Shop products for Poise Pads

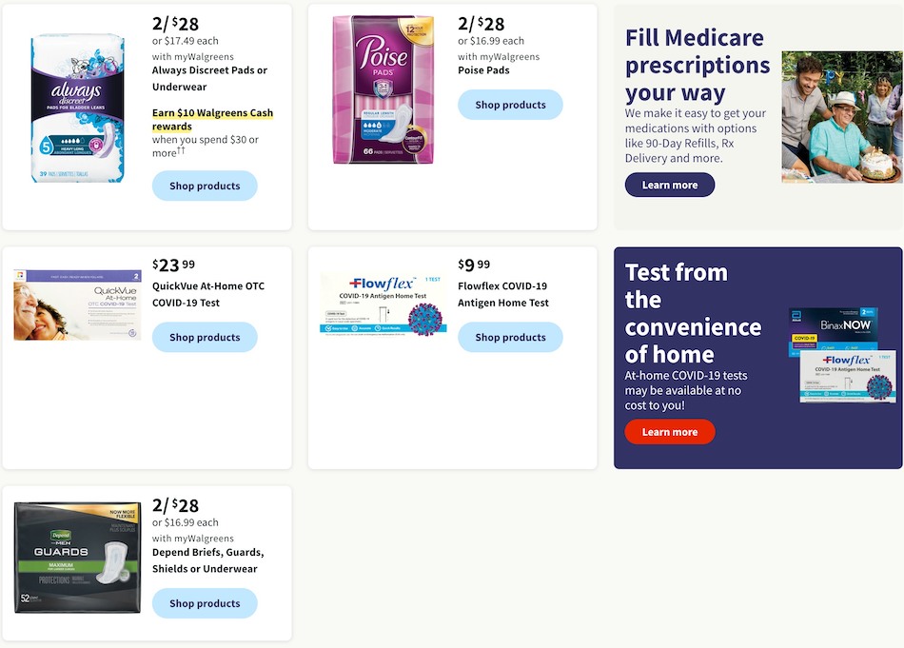[510, 105]
